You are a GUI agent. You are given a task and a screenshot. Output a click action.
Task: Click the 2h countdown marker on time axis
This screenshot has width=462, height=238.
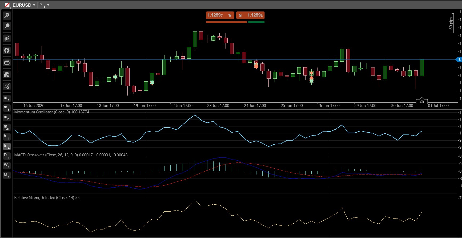[x=422, y=101]
